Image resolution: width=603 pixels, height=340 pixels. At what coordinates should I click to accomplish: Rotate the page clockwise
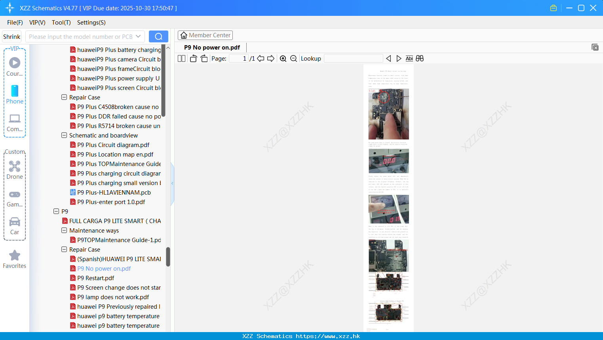204,59
